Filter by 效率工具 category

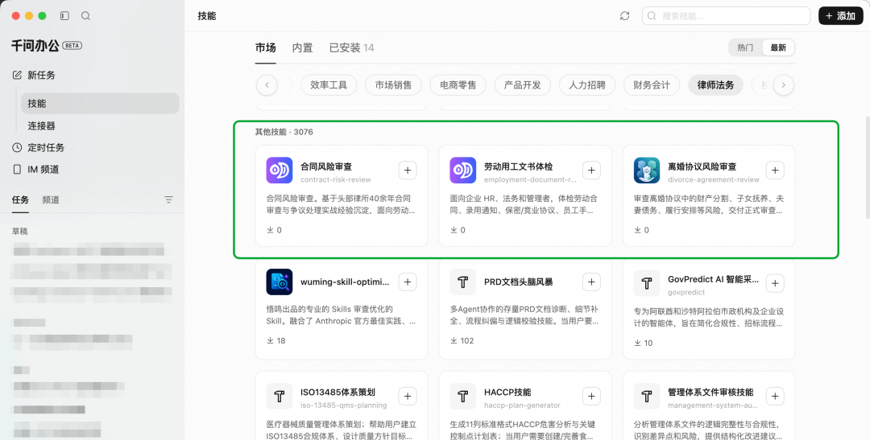329,84
